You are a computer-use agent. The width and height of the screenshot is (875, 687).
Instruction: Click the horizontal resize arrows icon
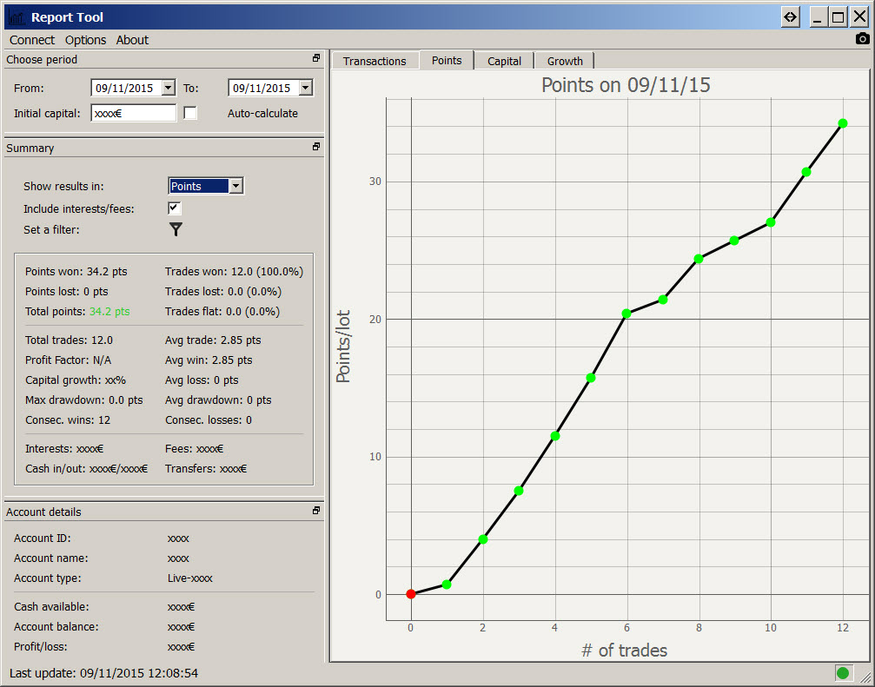790,17
